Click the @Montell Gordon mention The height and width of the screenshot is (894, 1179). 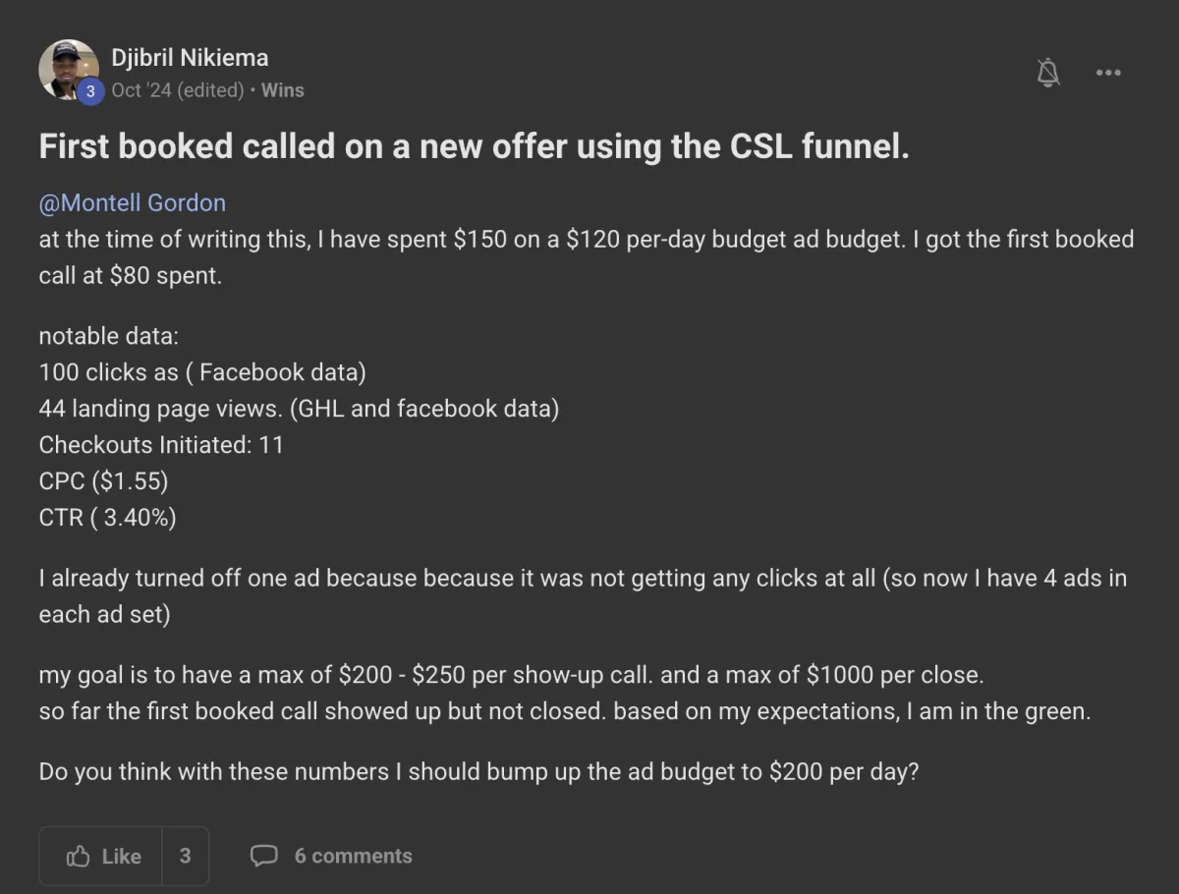pos(132,203)
